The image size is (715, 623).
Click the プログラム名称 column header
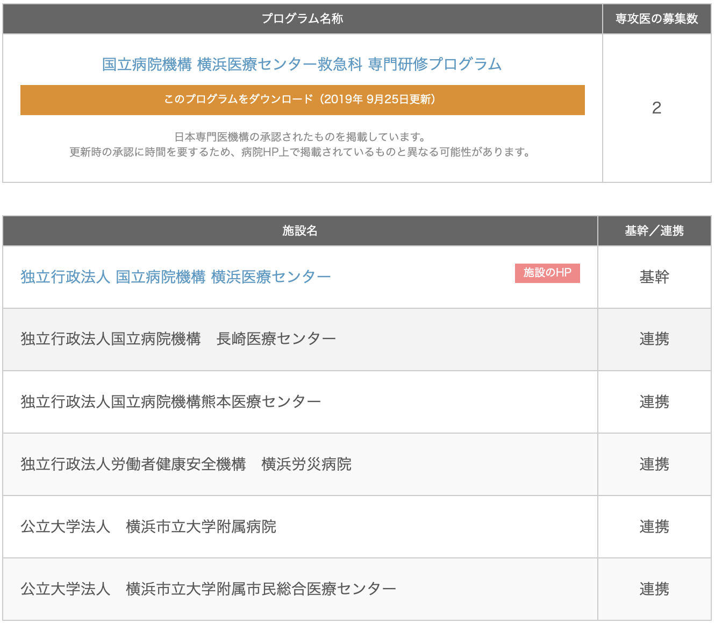(x=302, y=19)
